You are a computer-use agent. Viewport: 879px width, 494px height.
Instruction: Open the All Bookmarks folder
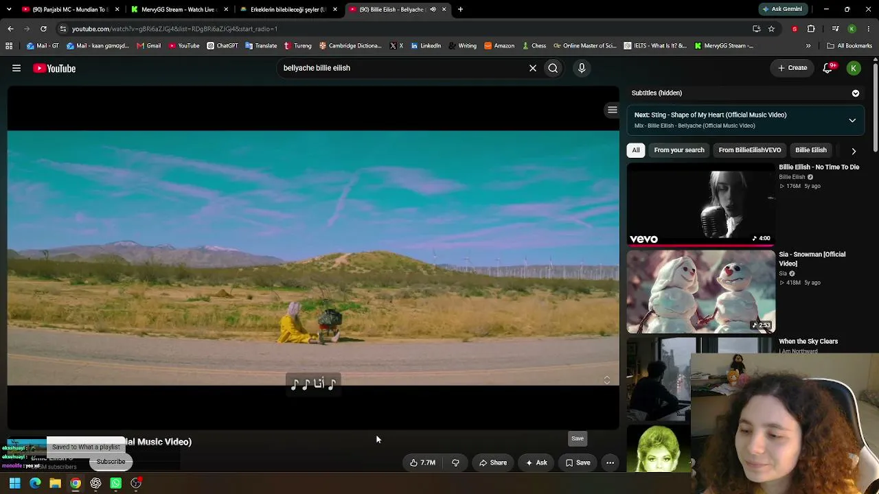tap(849, 46)
